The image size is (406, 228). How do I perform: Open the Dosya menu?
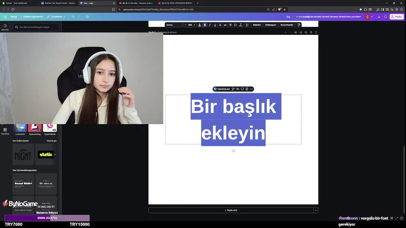(x=14, y=17)
